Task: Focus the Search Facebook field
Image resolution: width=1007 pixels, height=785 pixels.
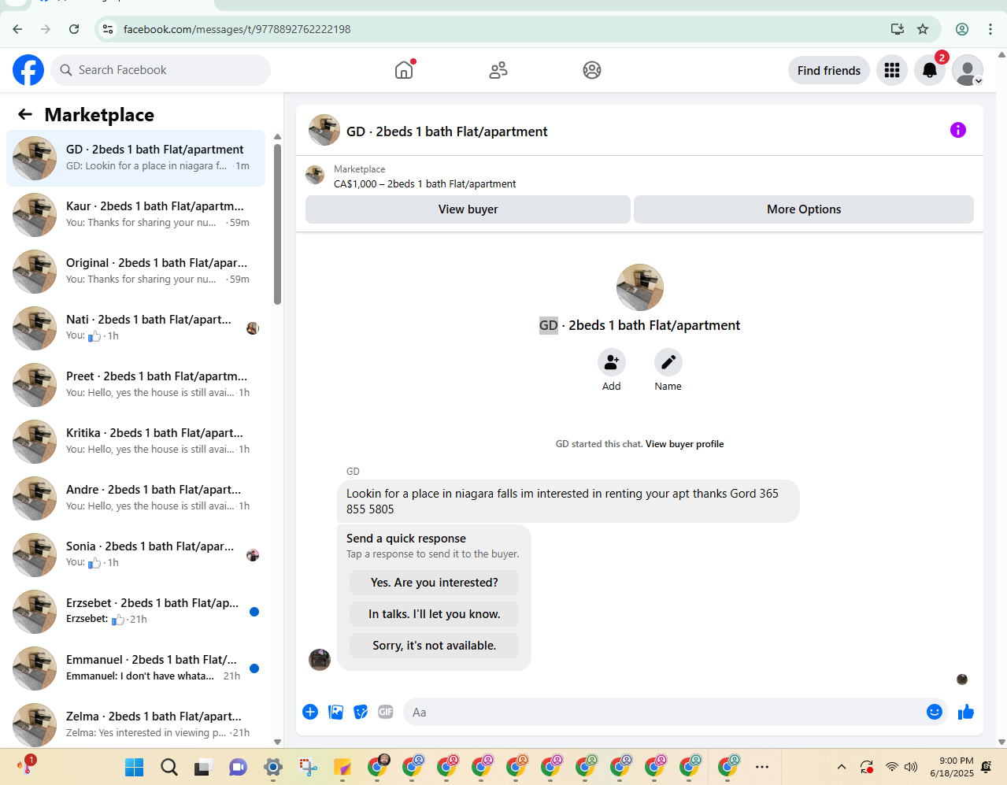Action: pos(161,70)
